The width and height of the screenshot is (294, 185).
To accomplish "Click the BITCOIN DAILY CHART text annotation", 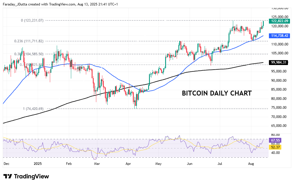I will coord(217,93).
